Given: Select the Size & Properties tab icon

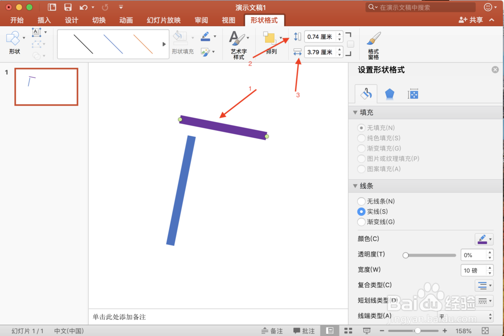Looking at the screenshot, I should 413,94.
